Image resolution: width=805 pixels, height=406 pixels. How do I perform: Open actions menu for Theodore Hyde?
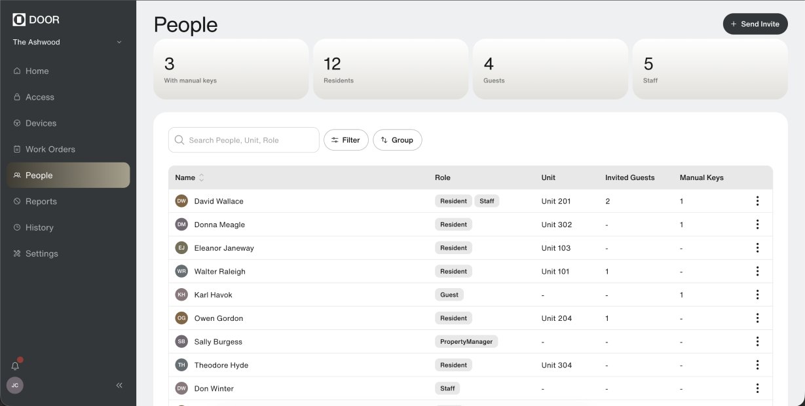[757, 365]
